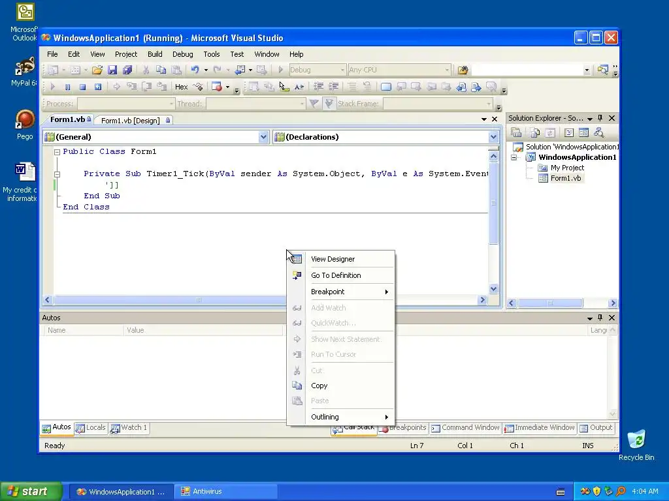The height and width of the screenshot is (501, 669).
Task: Collapse the Public Class Form1 outline
Action: click(57, 151)
